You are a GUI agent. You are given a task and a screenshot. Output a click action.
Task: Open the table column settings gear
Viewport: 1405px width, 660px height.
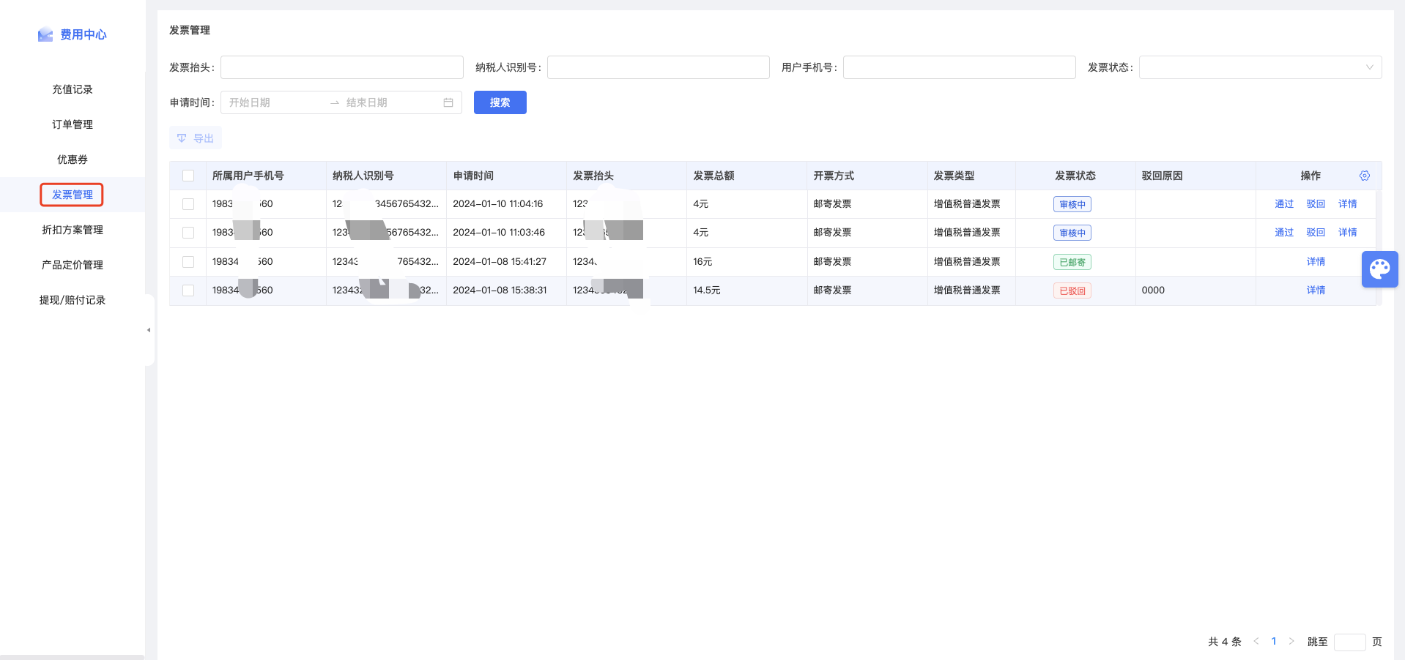click(x=1365, y=176)
